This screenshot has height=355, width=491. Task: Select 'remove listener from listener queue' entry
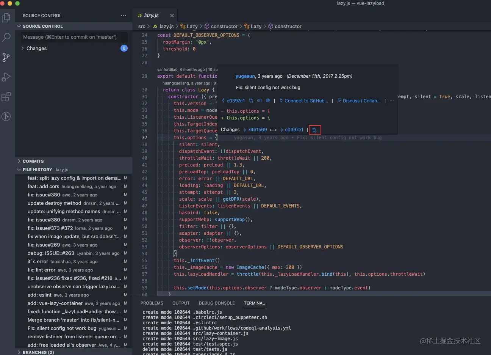click(73, 337)
